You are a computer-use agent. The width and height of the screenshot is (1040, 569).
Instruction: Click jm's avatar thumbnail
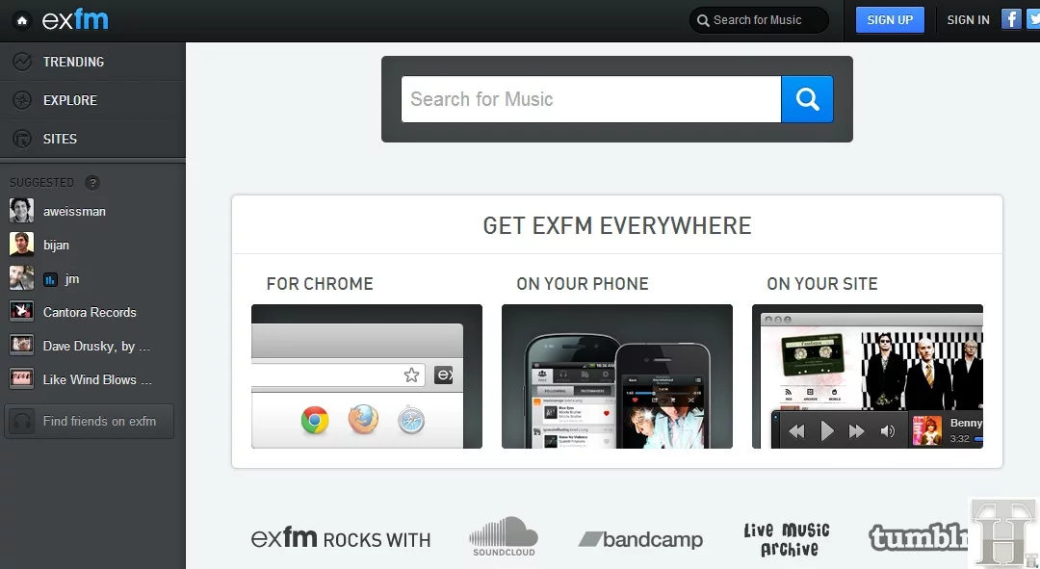click(x=21, y=278)
